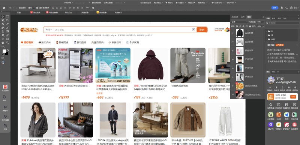Hide the 社区百货优选 layer

[233, 86]
